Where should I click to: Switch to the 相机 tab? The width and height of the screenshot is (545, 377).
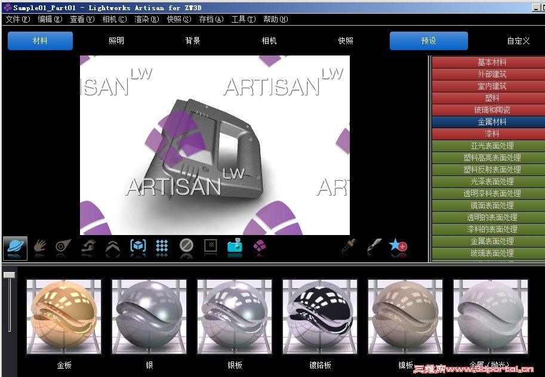[x=269, y=41]
